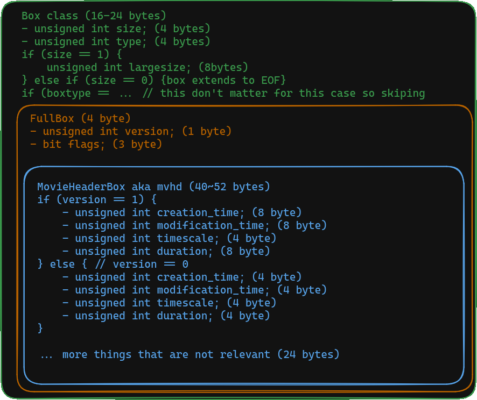Click the 4 byte duration line

pyautogui.click(x=166, y=316)
